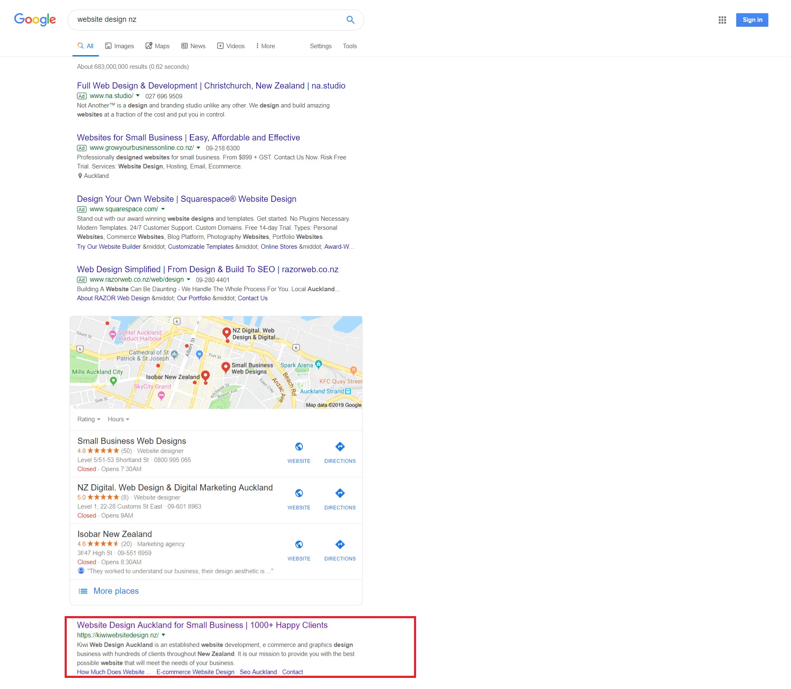
Task: Click Website icon for Isobar New Zealand
Action: click(299, 544)
